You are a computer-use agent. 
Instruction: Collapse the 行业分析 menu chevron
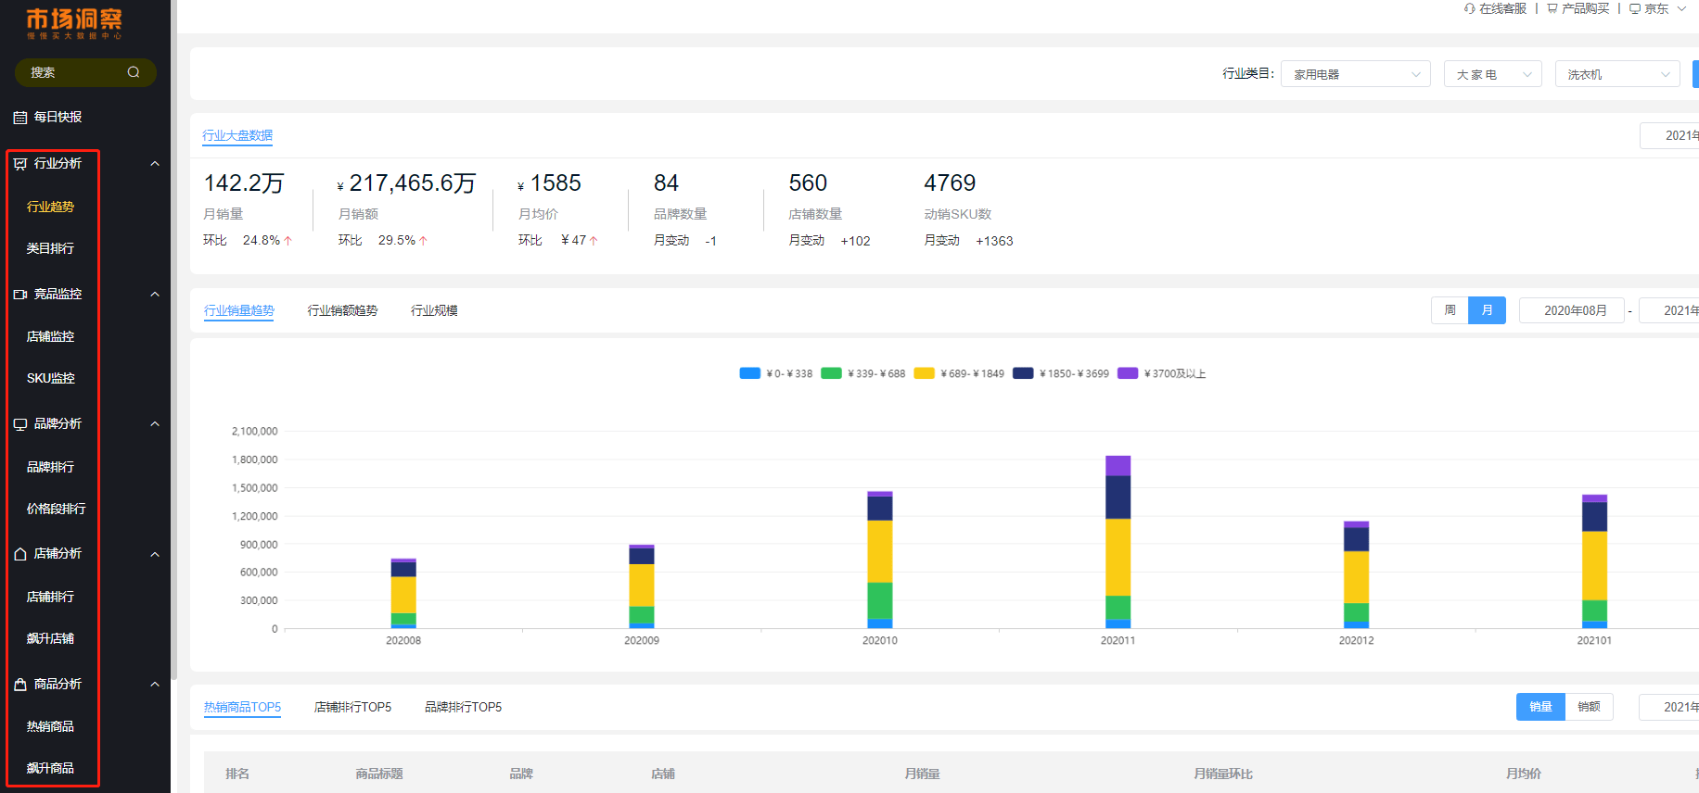tap(155, 164)
